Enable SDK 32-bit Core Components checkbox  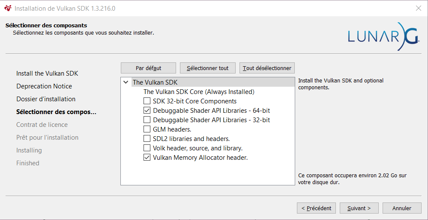147,101
